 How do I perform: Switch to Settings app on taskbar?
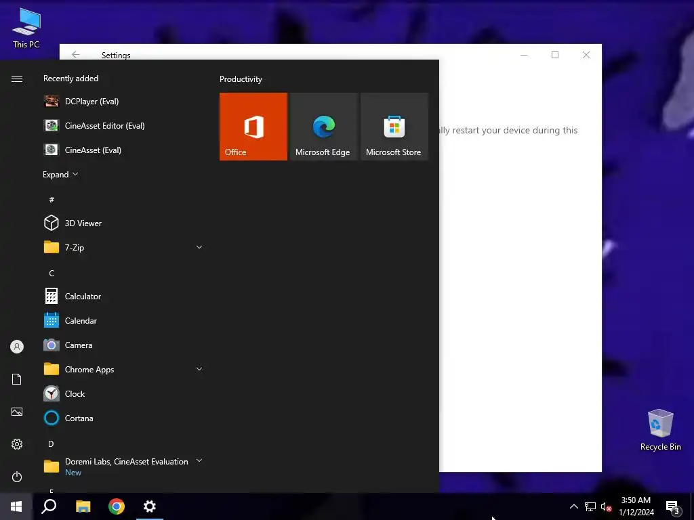150,506
